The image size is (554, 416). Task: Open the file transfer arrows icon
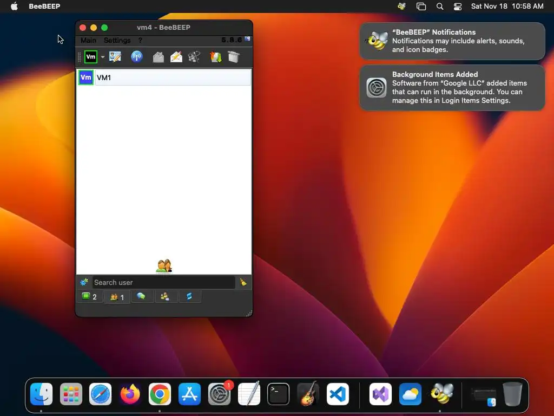tap(215, 56)
